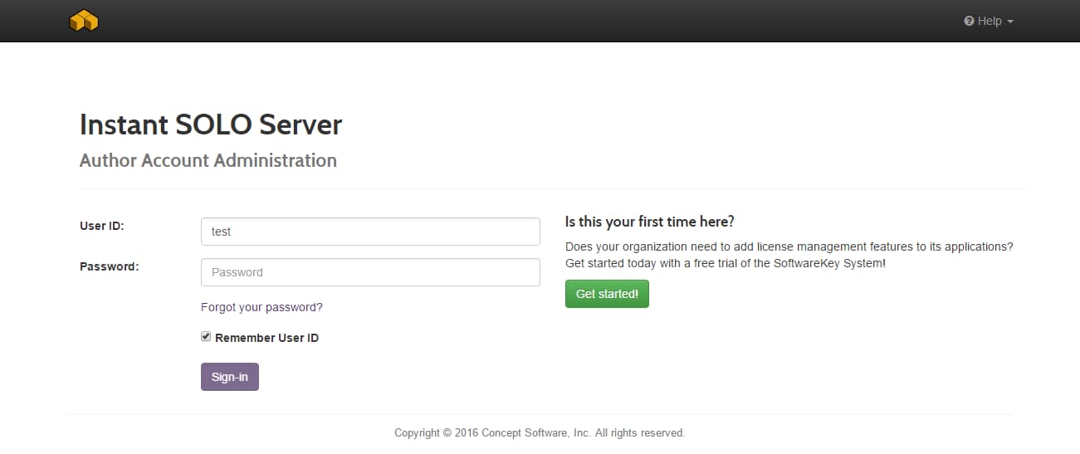This screenshot has width=1080, height=454.
Task: Click the question mark Help icon
Action: coord(969,22)
